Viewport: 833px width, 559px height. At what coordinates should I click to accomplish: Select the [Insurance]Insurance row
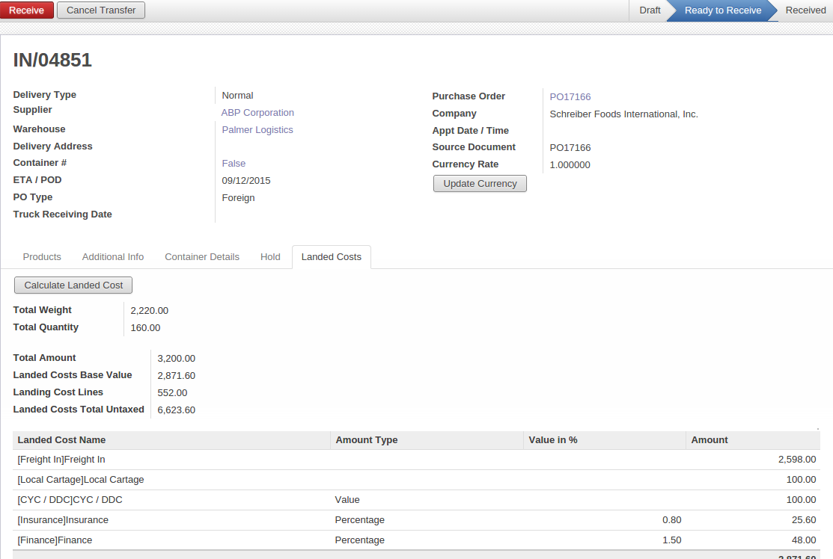416,520
